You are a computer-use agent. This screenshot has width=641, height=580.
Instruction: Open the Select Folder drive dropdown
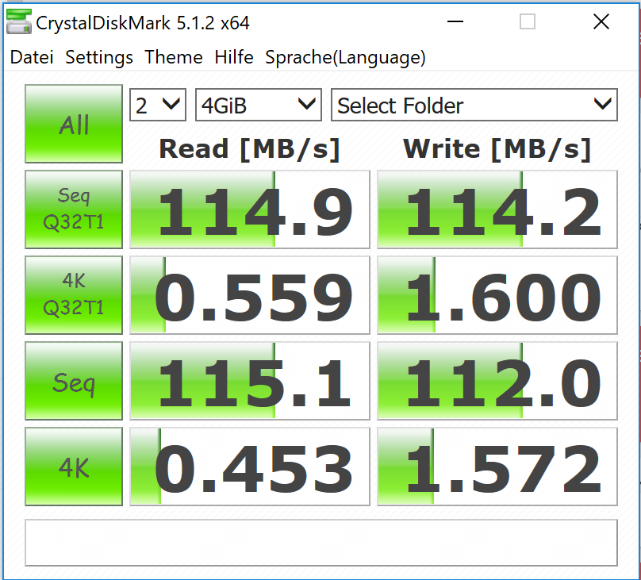[x=474, y=105]
